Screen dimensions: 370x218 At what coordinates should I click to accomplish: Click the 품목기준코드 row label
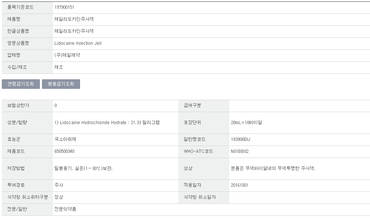(20, 7)
